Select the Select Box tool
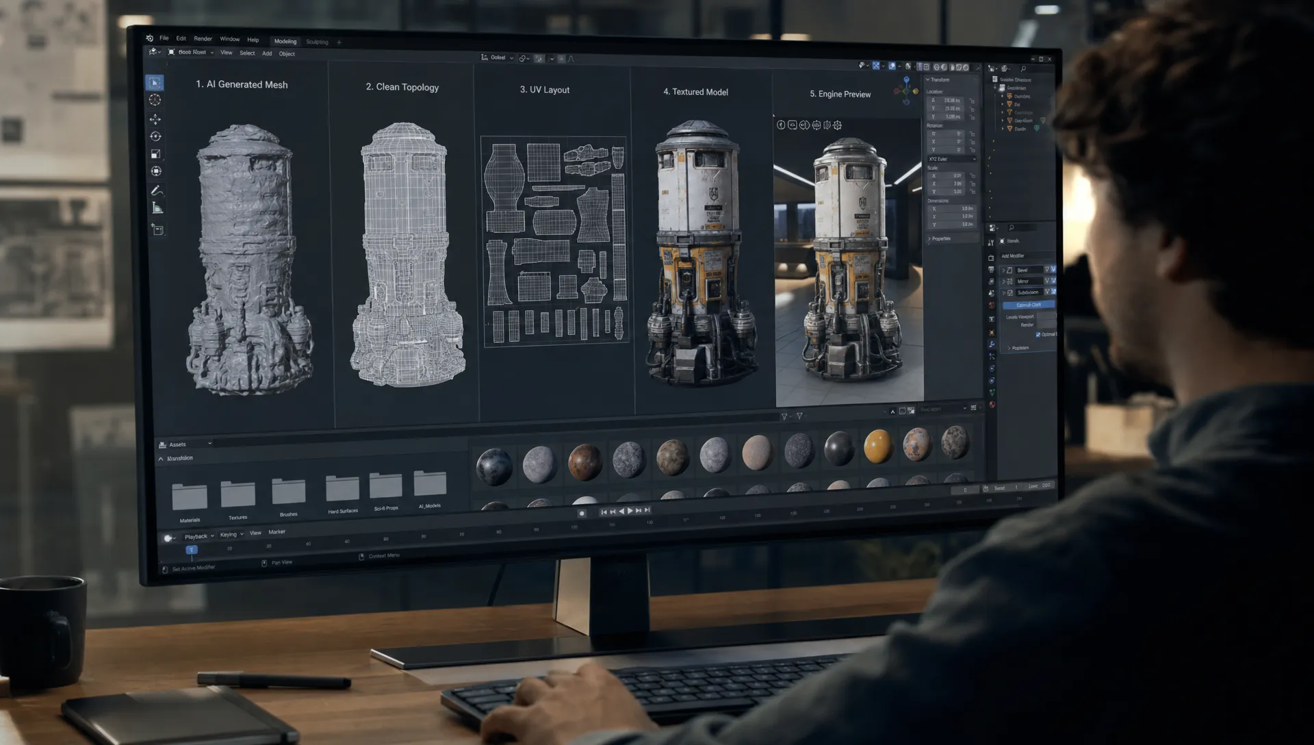This screenshot has height=745, width=1314. pyautogui.click(x=155, y=82)
